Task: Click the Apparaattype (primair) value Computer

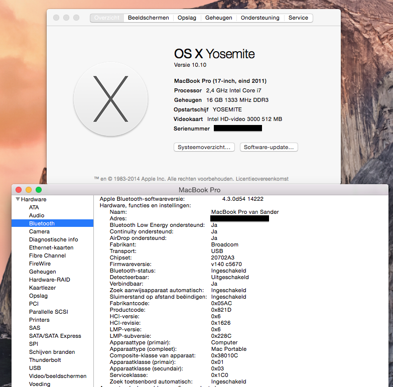Action: coord(224,342)
